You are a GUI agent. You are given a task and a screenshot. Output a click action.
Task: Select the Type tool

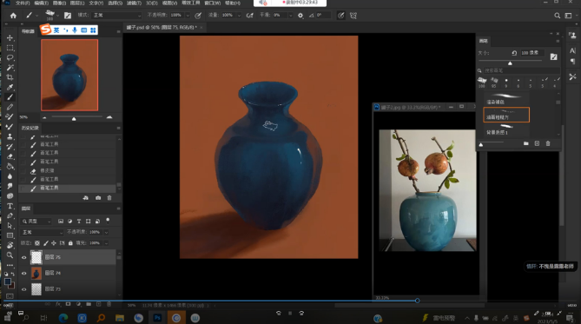tap(10, 206)
